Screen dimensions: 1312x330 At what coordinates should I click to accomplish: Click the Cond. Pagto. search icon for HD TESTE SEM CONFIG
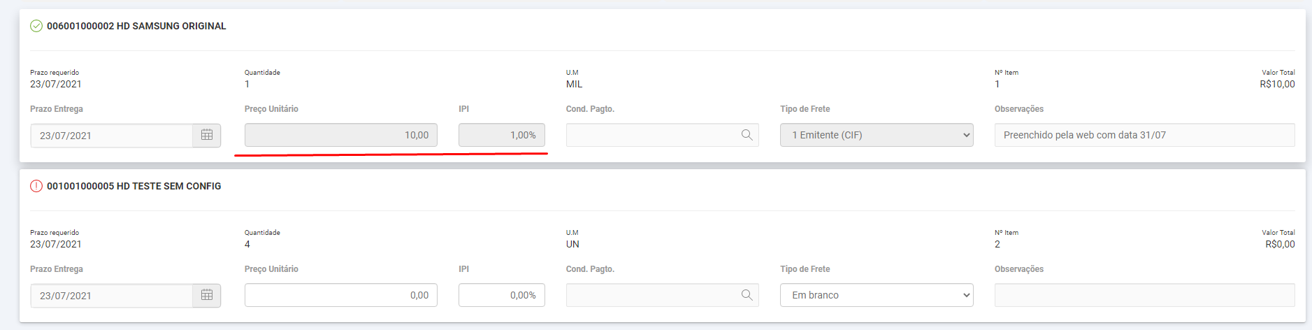747,295
